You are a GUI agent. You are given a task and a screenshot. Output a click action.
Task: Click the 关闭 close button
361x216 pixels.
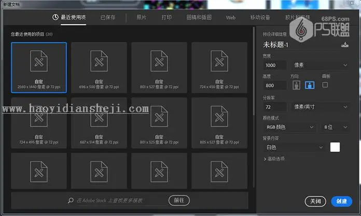pos(315,202)
